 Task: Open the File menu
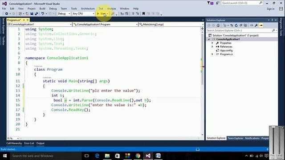pyautogui.click(x=4, y=8)
